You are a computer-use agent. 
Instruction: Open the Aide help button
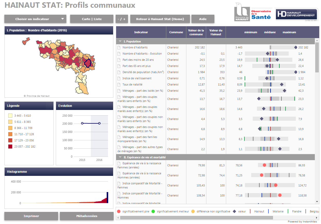click(x=203, y=19)
